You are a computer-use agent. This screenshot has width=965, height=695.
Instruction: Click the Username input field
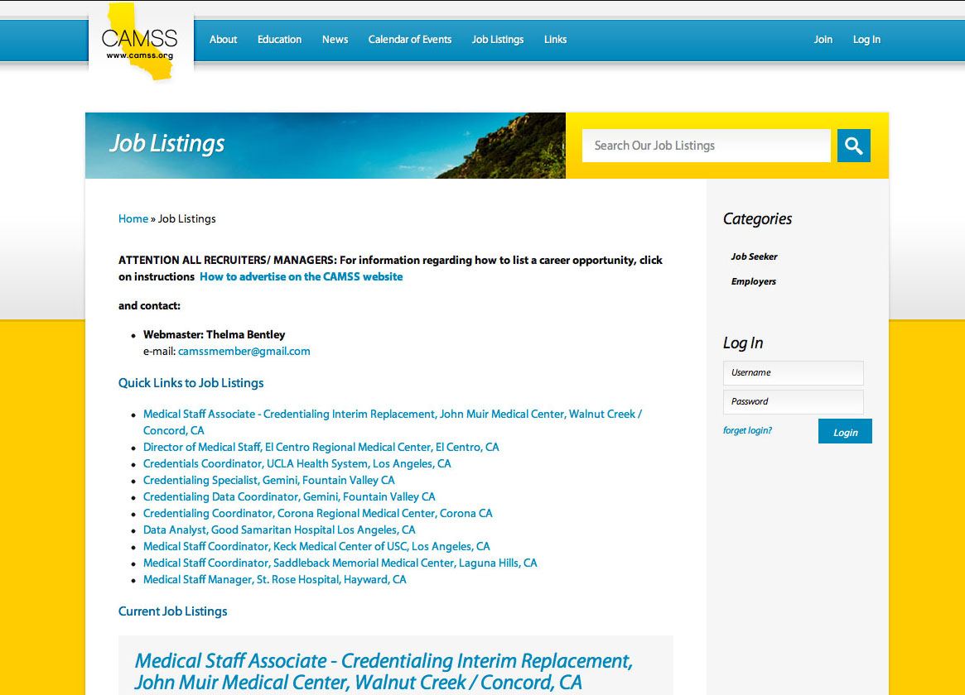pyautogui.click(x=794, y=373)
